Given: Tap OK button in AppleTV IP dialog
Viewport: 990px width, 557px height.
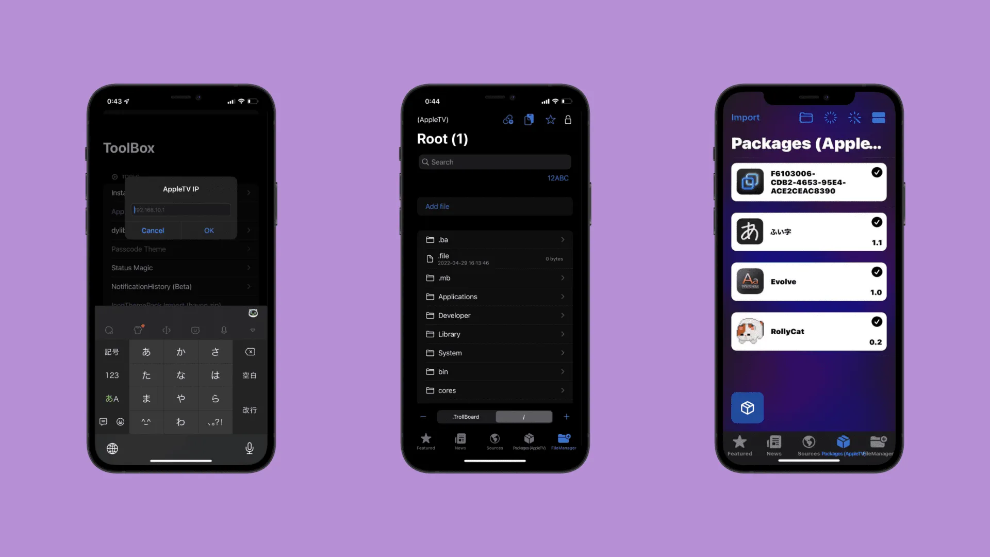Looking at the screenshot, I should pos(209,231).
